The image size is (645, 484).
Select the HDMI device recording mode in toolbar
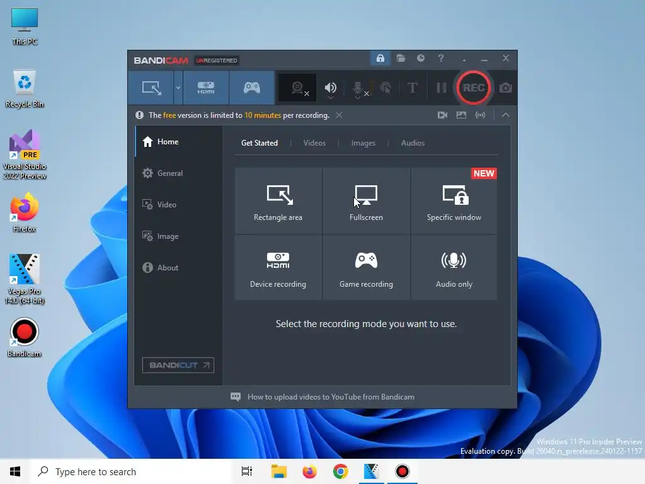[x=206, y=88]
